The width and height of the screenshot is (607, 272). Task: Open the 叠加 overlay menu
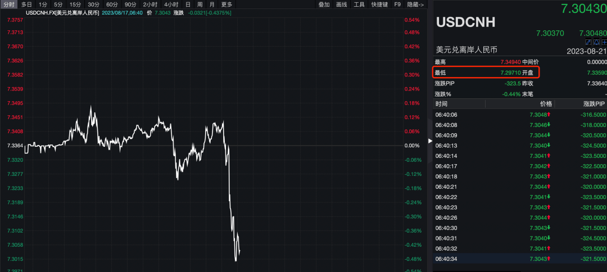[x=324, y=4]
